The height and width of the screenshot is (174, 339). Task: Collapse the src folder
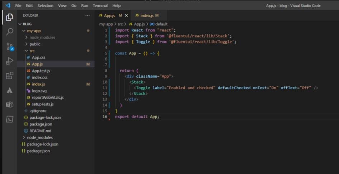(x=32, y=51)
